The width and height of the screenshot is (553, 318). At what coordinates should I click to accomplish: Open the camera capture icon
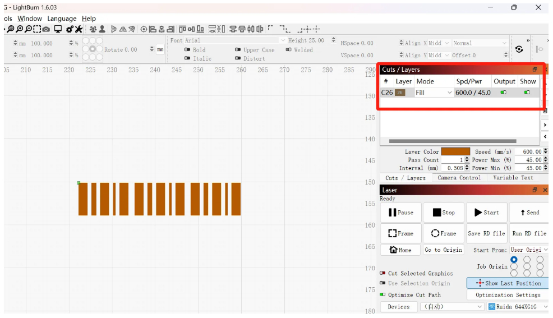coord(46,29)
